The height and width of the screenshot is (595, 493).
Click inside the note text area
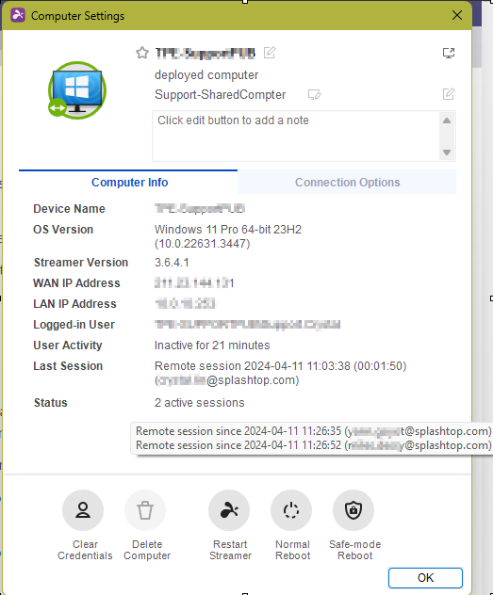point(296,136)
